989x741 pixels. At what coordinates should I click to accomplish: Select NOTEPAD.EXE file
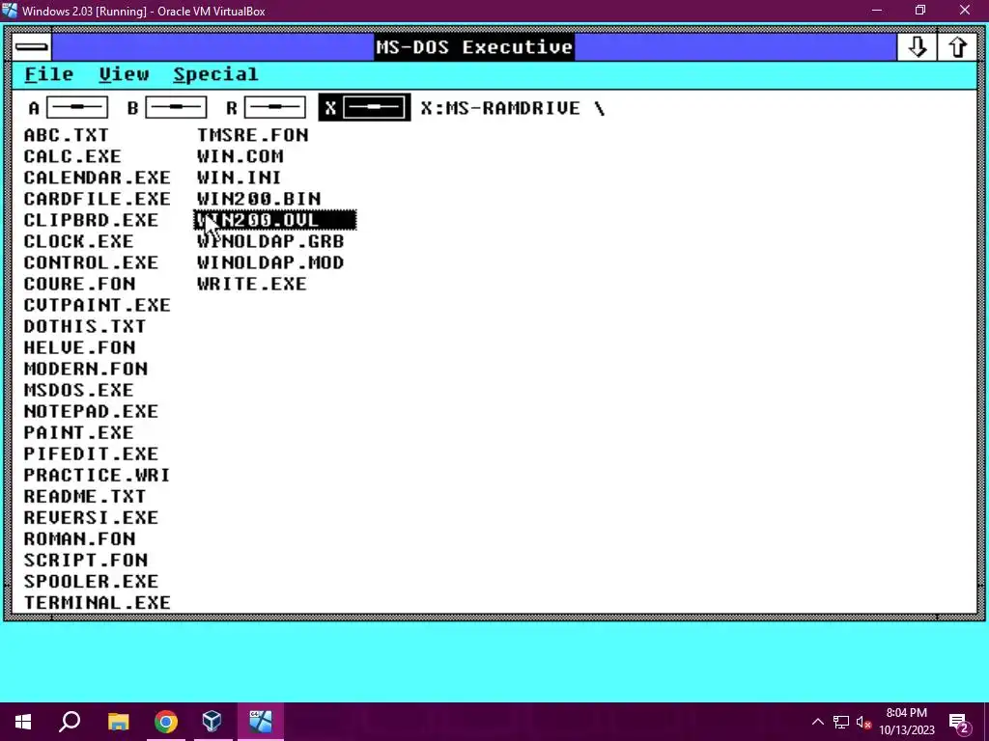click(91, 411)
